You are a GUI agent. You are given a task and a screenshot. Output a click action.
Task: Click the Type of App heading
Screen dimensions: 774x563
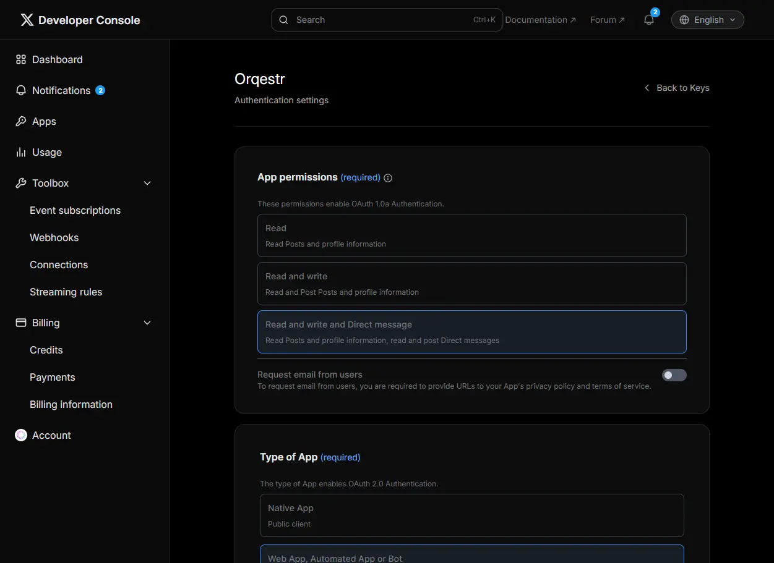pos(289,457)
